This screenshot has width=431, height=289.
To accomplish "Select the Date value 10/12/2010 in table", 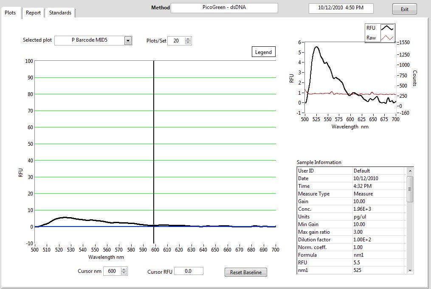I will tap(366, 178).
